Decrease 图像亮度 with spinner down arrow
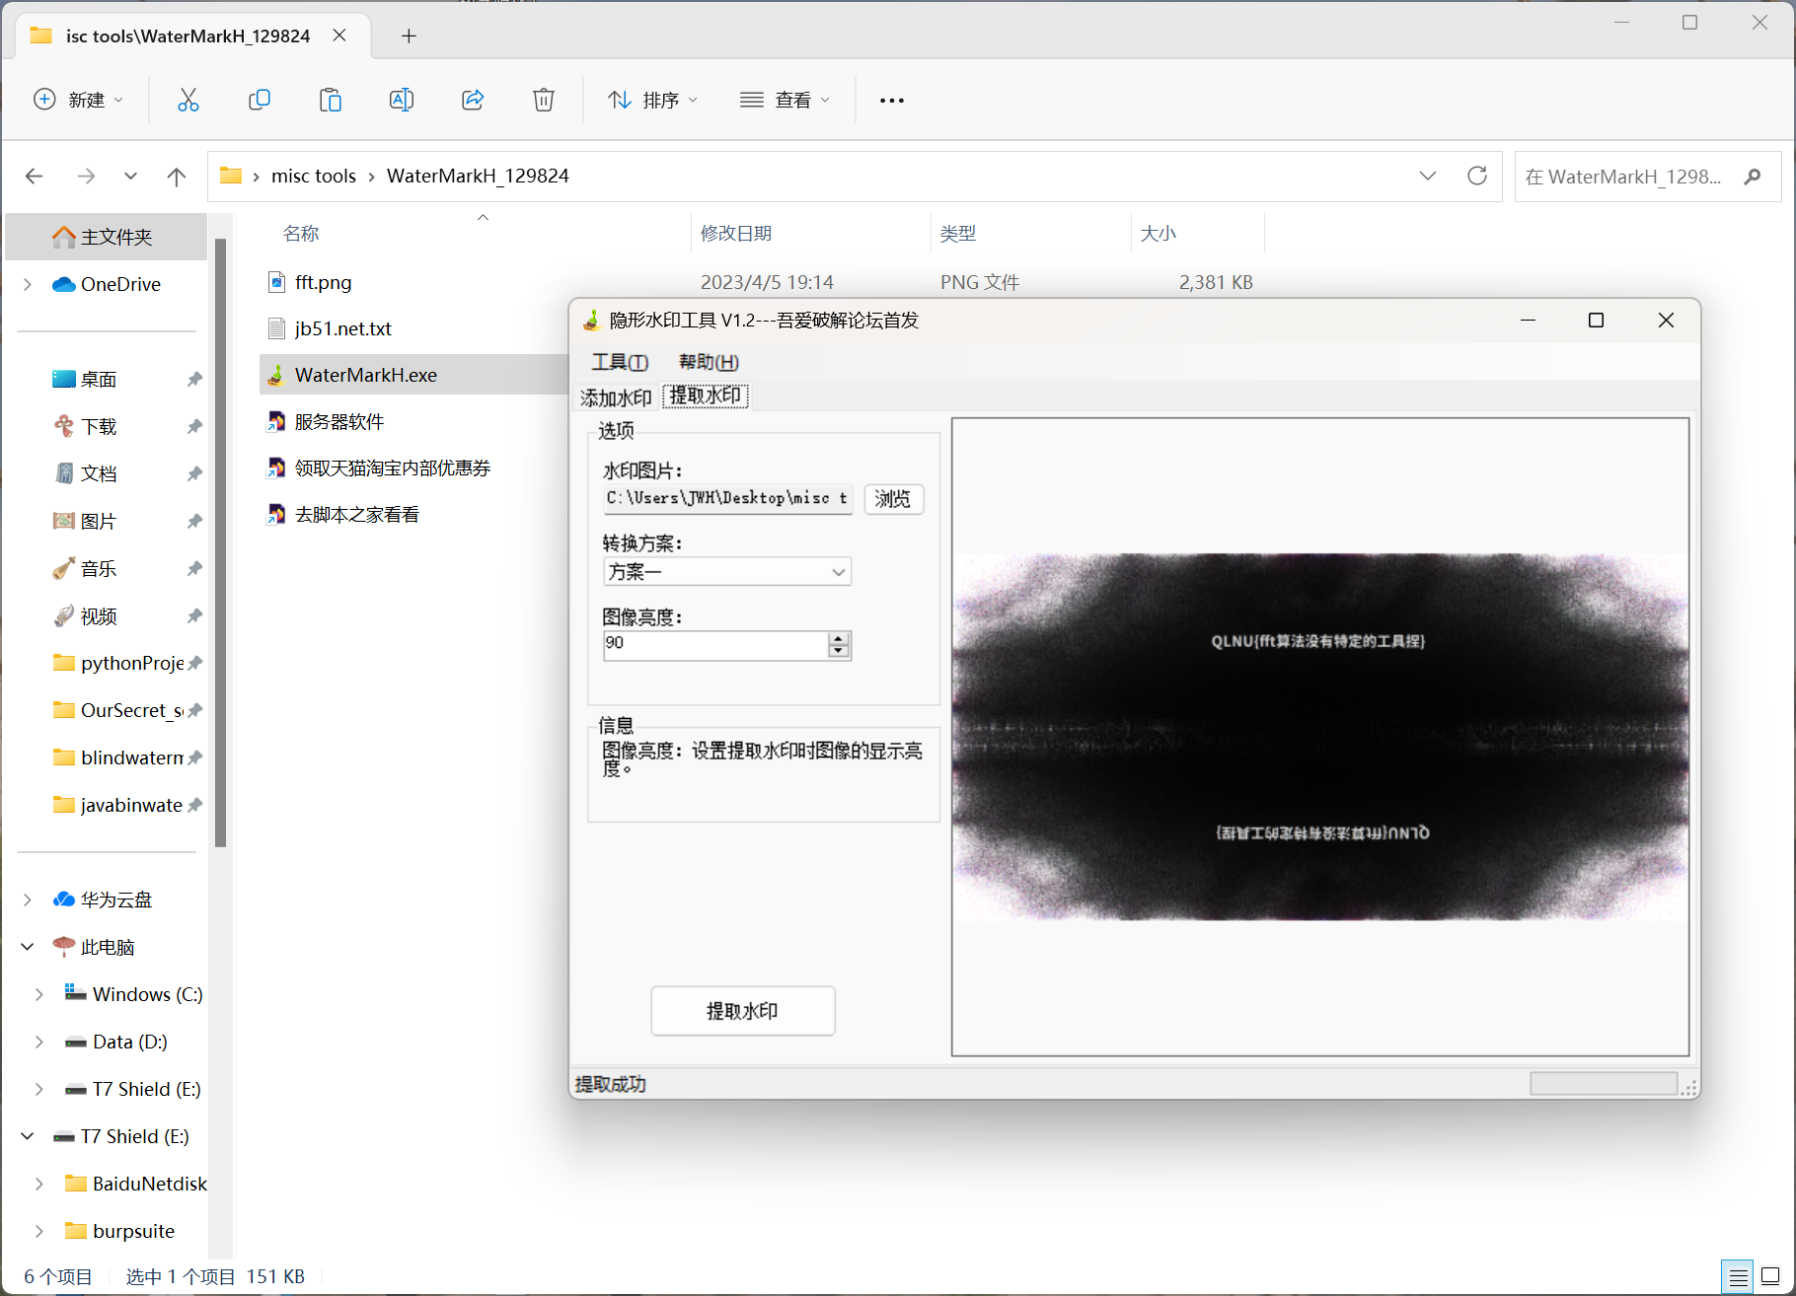 pyautogui.click(x=839, y=652)
